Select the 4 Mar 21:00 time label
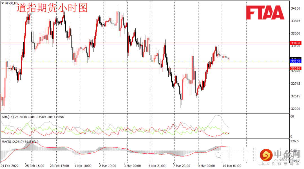This screenshot has width=304, height=169. (x=157, y=166)
